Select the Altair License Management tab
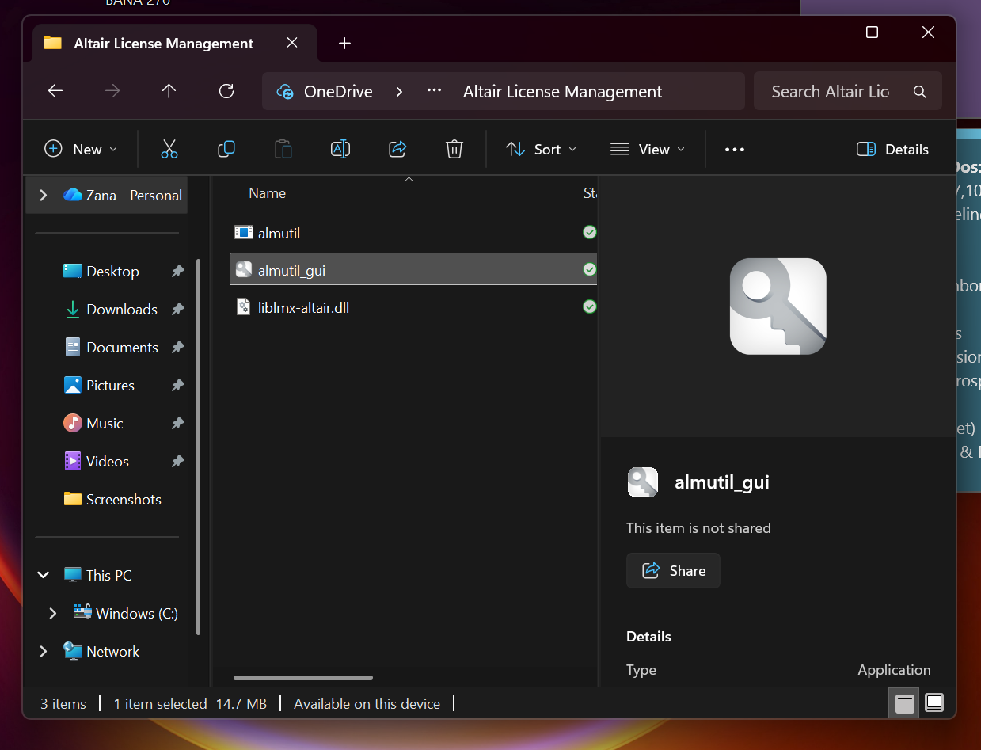The width and height of the screenshot is (981, 750). tap(173, 44)
